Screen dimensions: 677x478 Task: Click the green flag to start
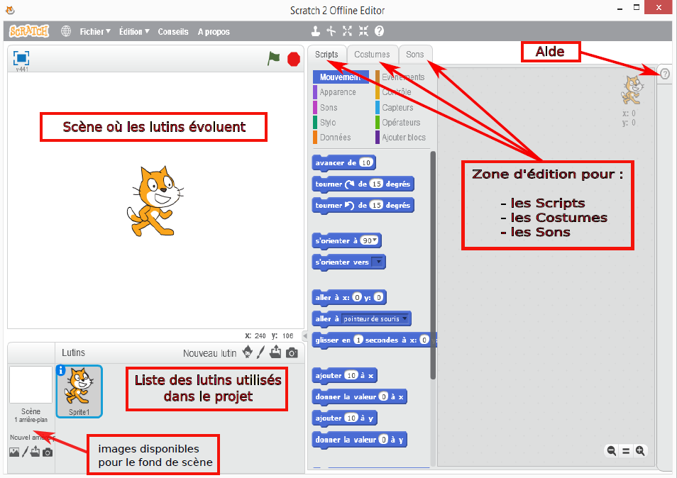click(x=273, y=58)
